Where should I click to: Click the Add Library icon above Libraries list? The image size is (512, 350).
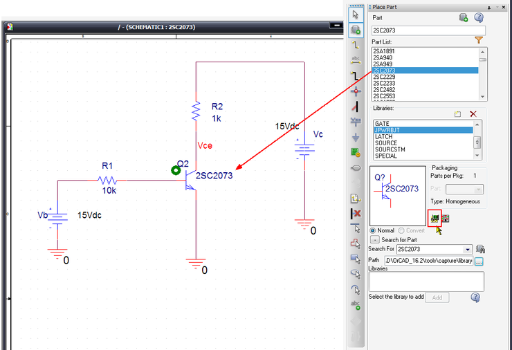pyautogui.click(x=457, y=113)
